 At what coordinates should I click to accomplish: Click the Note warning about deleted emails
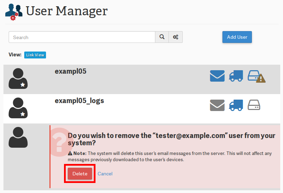tap(170, 156)
